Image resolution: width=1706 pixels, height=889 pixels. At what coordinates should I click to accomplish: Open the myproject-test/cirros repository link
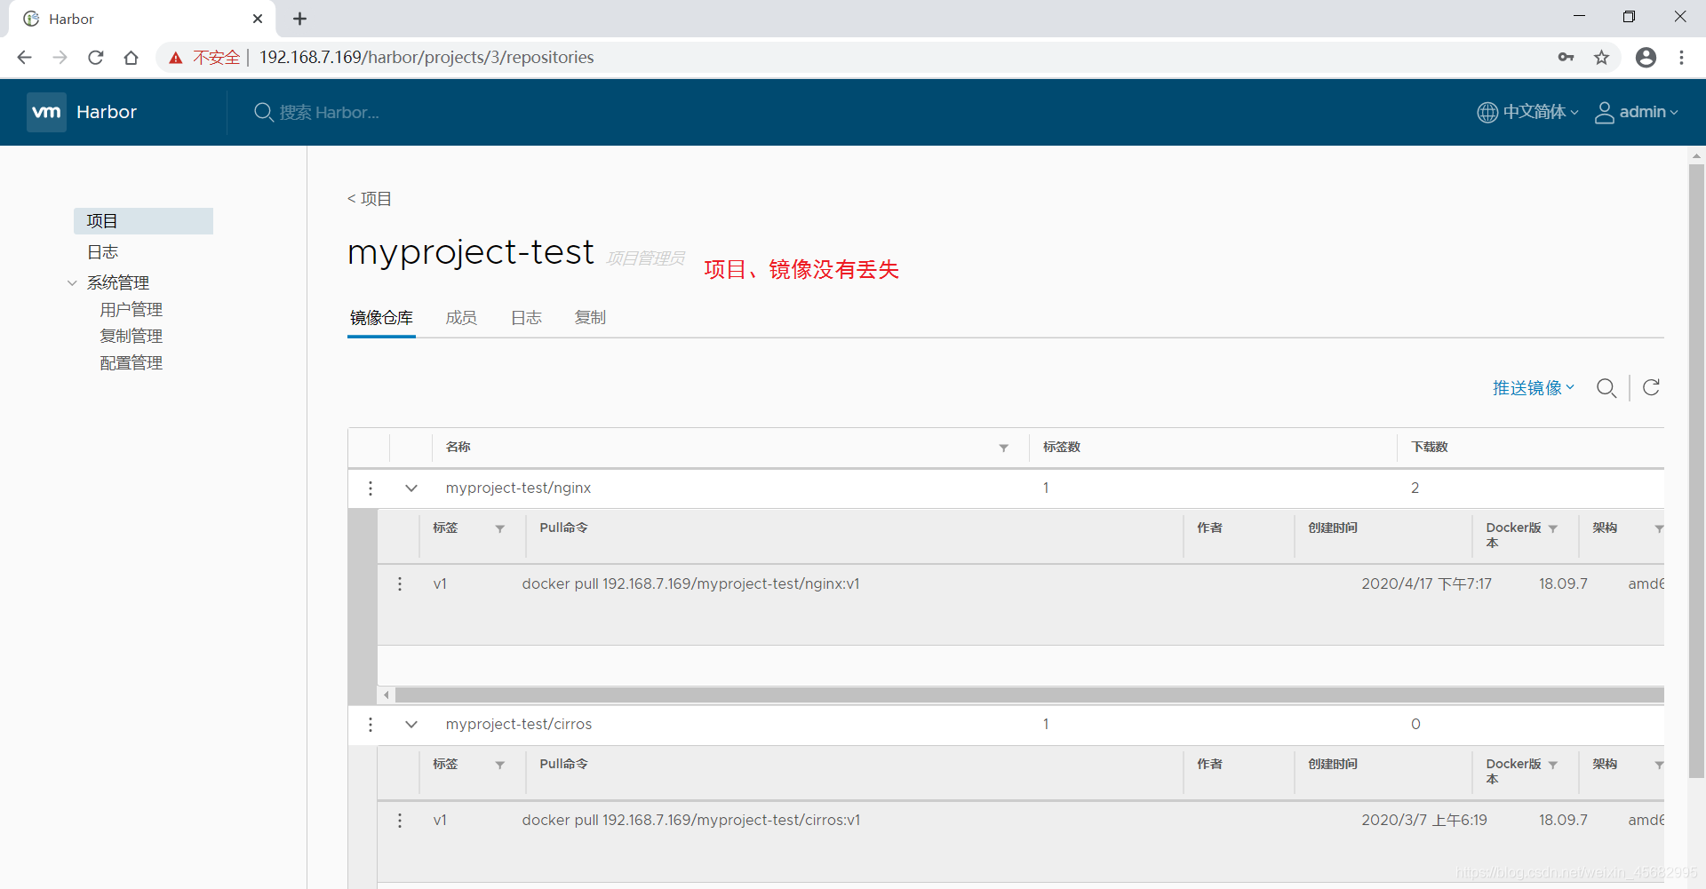coord(519,725)
